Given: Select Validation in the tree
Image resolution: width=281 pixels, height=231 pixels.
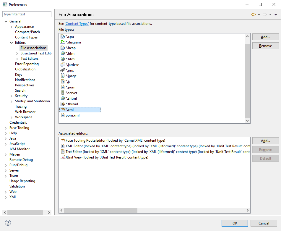Looking at the screenshot, I should coord(17,186).
